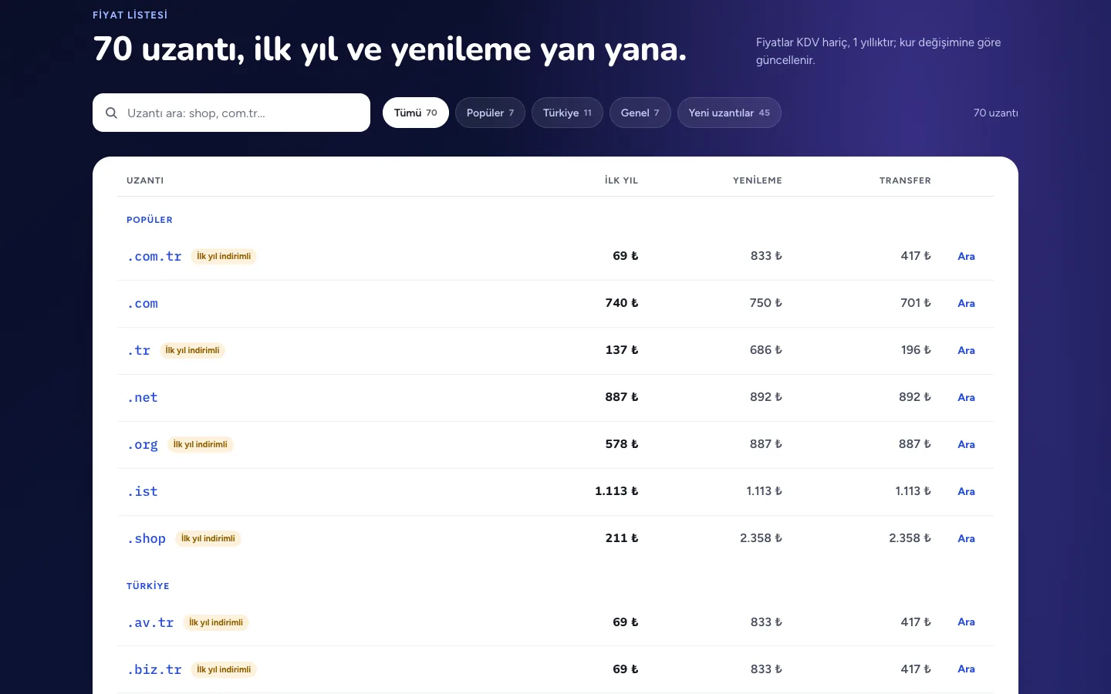Click the .com.tr extension name
The image size is (1111, 694).
click(154, 256)
